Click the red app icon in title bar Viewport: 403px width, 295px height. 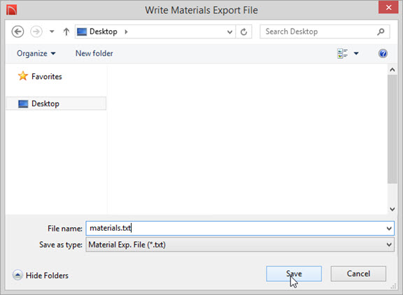pos(12,10)
